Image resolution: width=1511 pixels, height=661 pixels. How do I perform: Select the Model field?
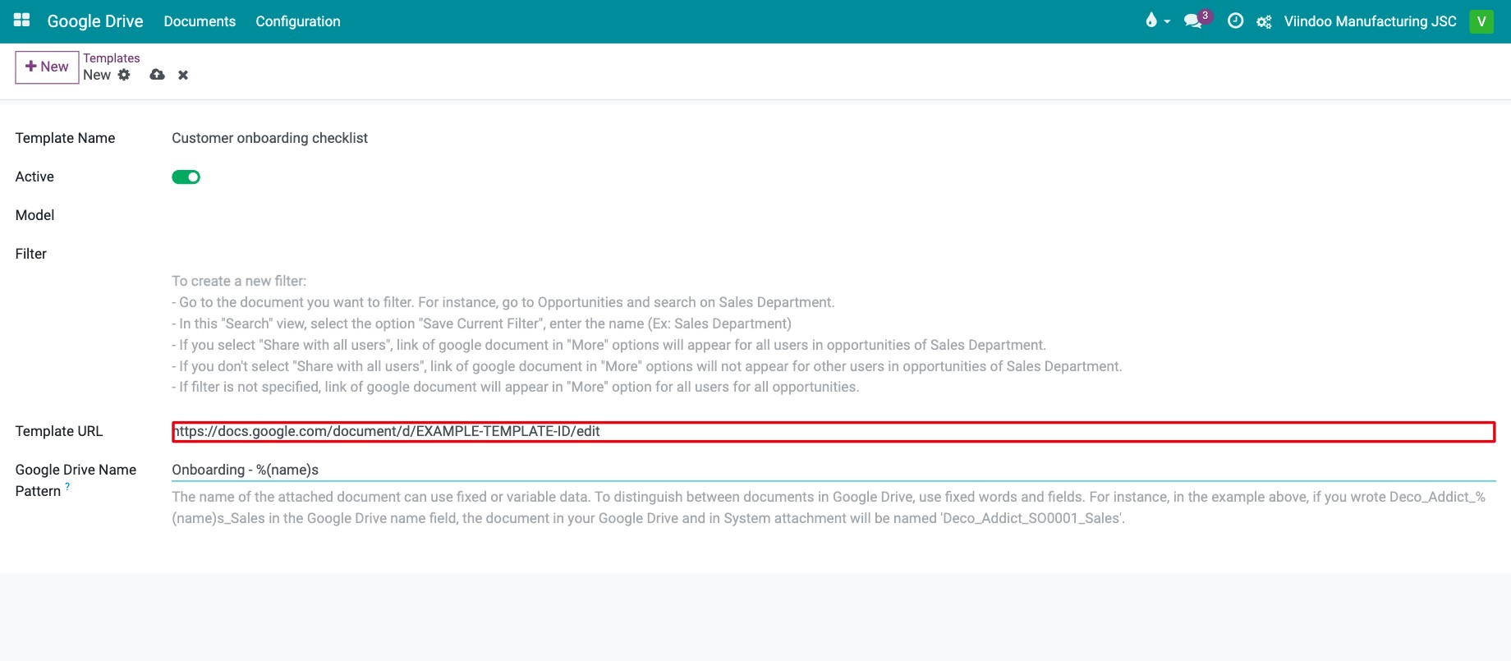point(833,215)
